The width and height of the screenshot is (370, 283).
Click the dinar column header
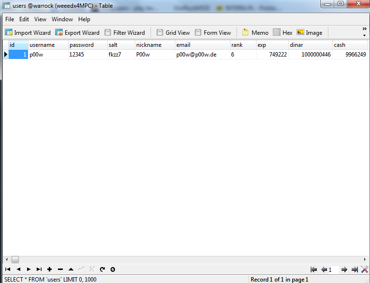tap(310, 45)
